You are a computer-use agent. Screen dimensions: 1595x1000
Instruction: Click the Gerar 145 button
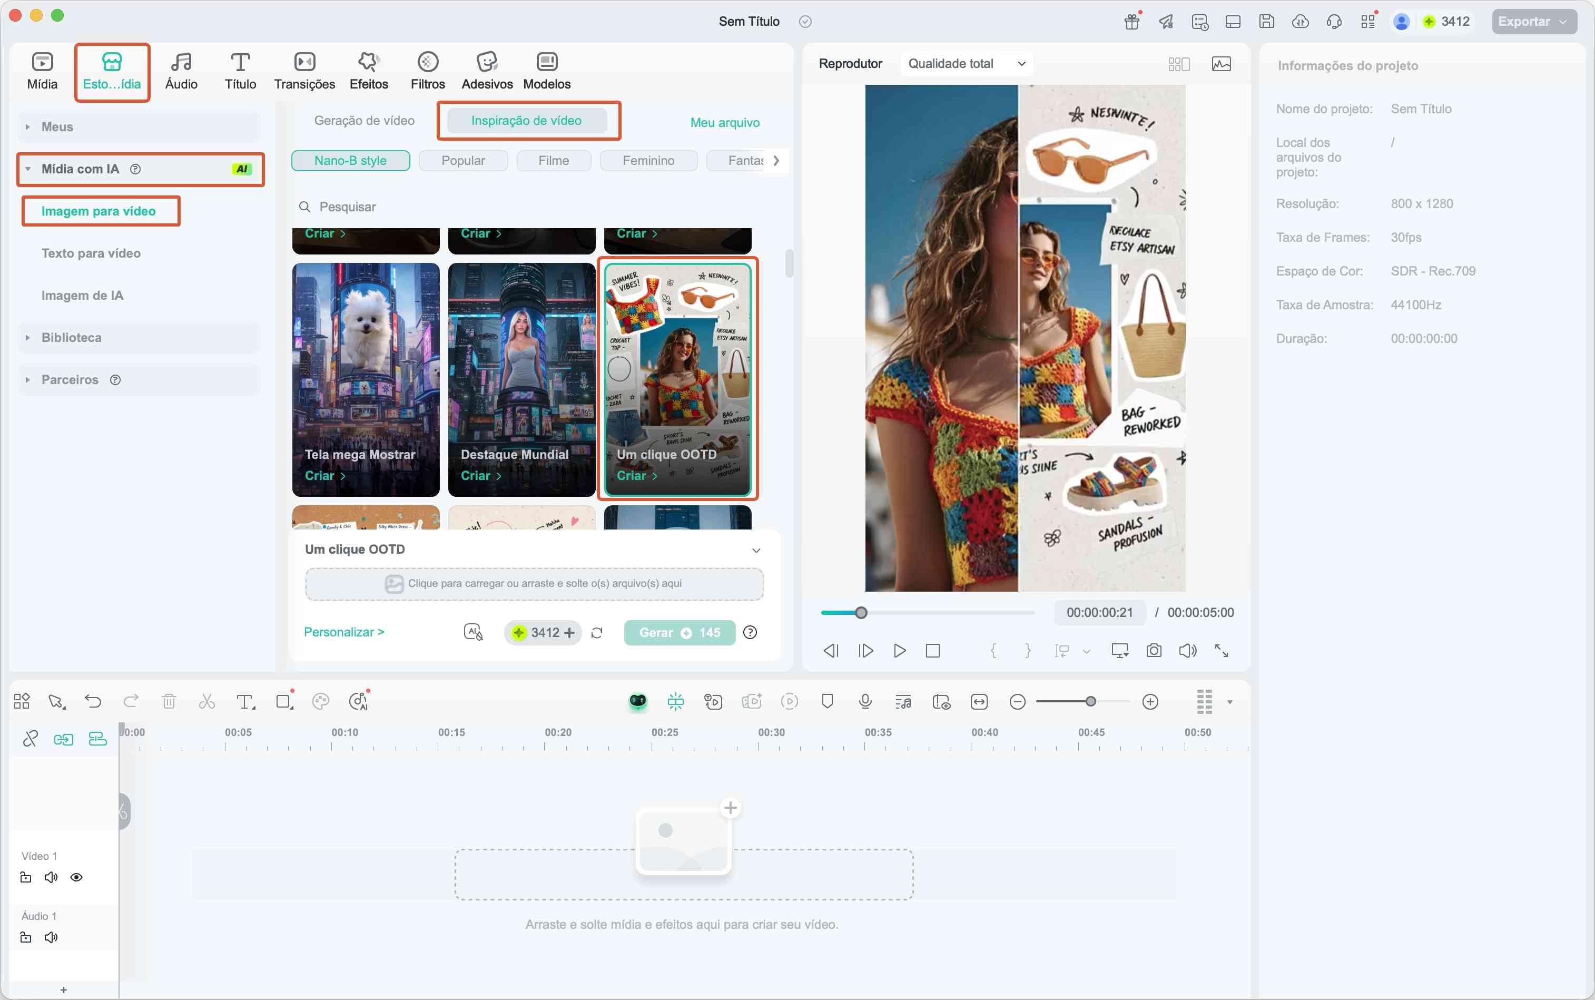click(x=679, y=633)
